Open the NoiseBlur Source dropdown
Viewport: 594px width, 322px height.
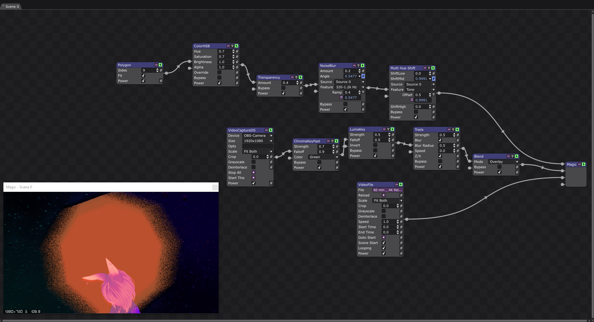(x=349, y=82)
